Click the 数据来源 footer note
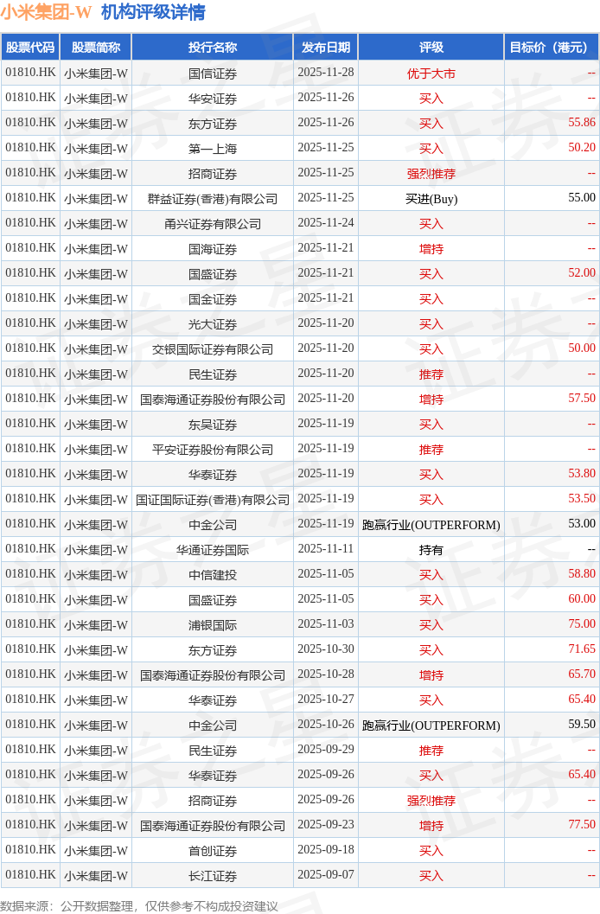Screen dimensions: 600x914 click(139, 906)
